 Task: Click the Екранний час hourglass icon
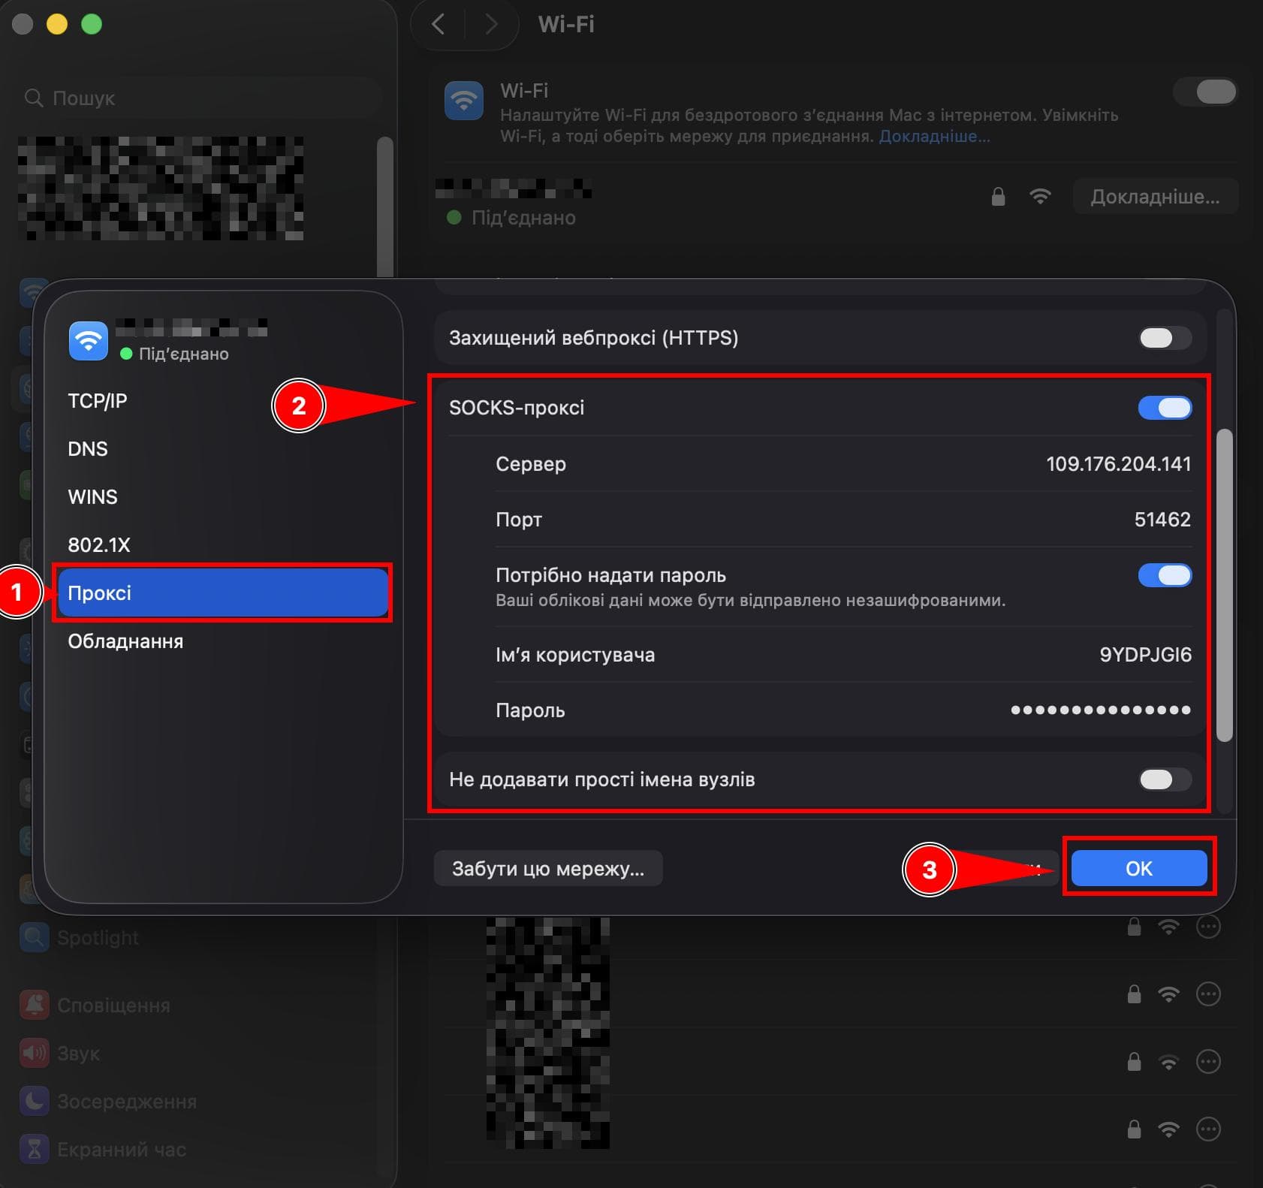(x=35, y=1150)
